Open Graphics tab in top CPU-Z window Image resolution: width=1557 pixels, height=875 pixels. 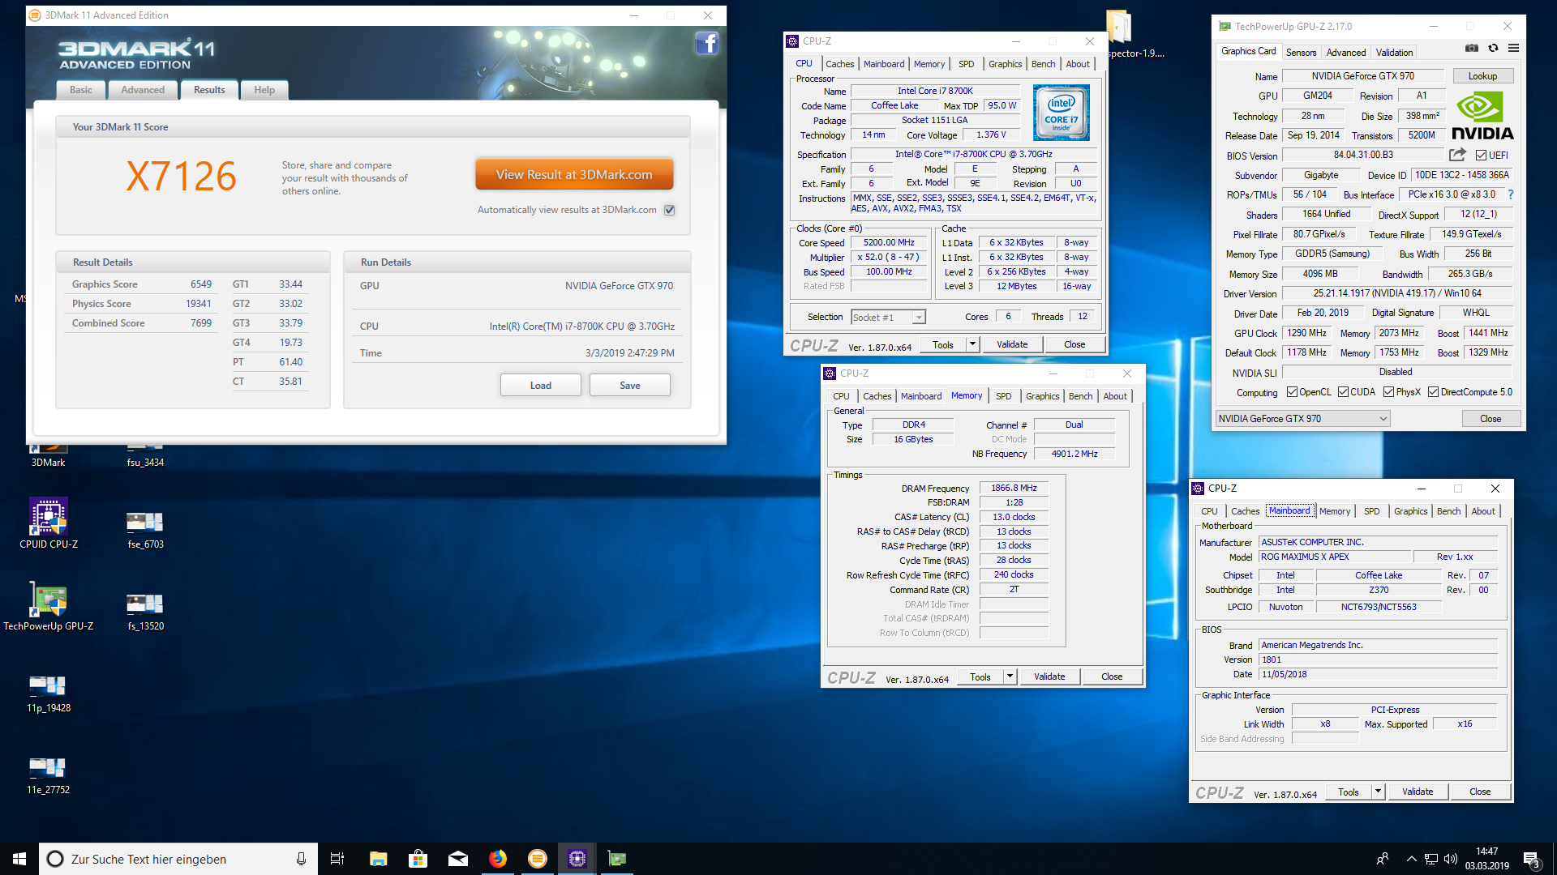(1005, 64)
